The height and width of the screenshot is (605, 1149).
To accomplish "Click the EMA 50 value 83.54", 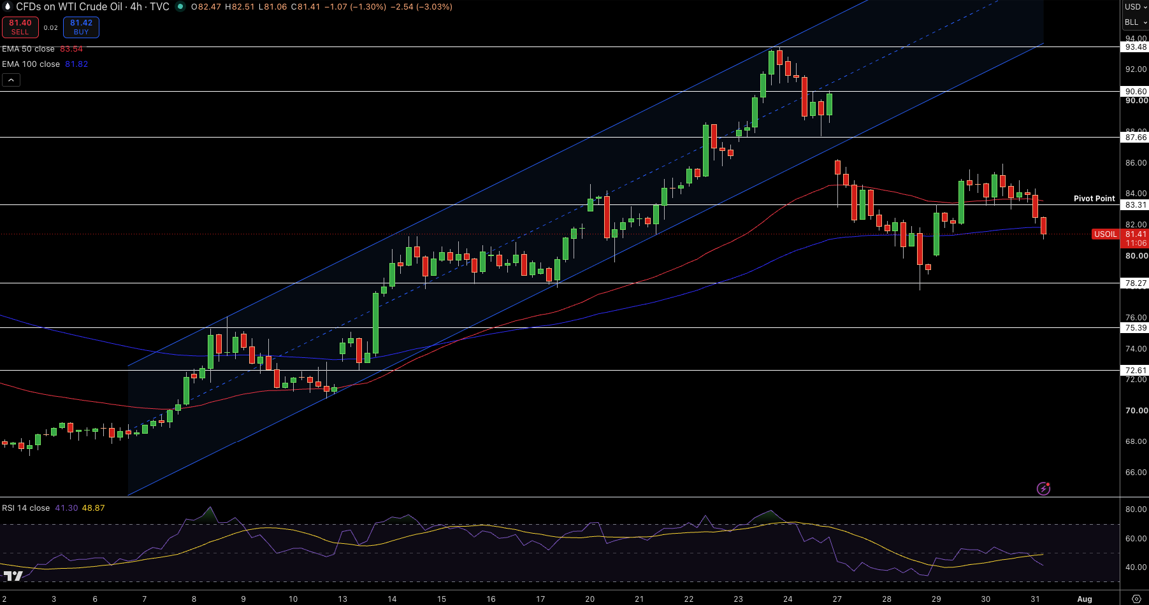I will [71, 49].
